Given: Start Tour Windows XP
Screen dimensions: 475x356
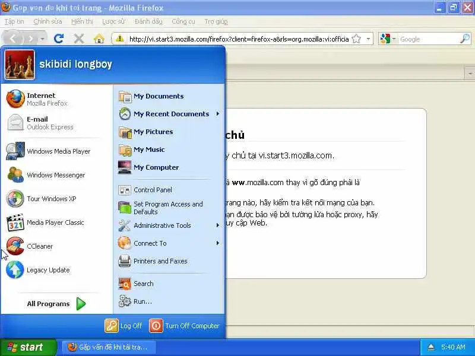Looking at the screenshot, I should click(x=57, y=199).
